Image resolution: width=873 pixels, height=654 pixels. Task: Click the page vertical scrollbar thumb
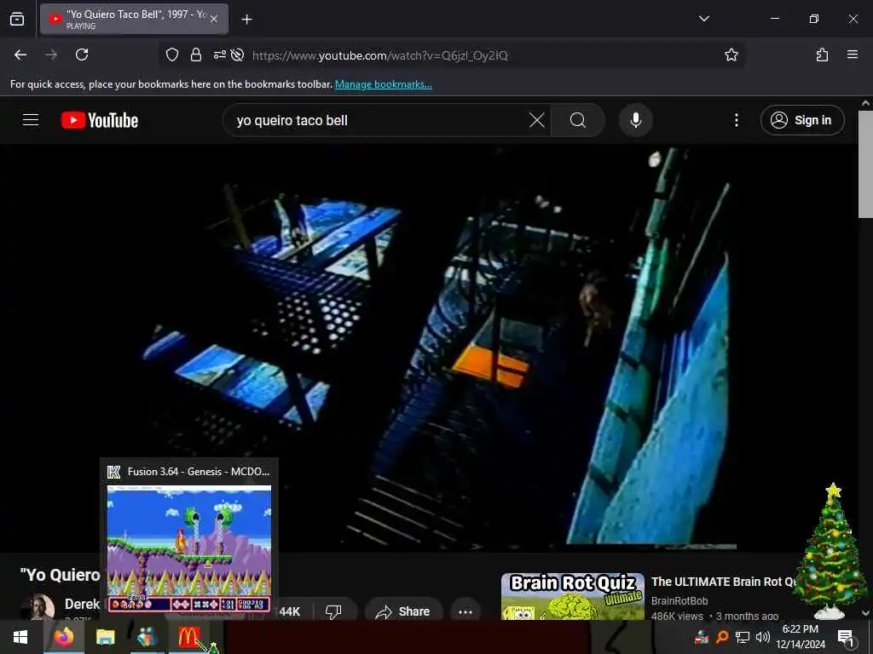click(865, 164)
